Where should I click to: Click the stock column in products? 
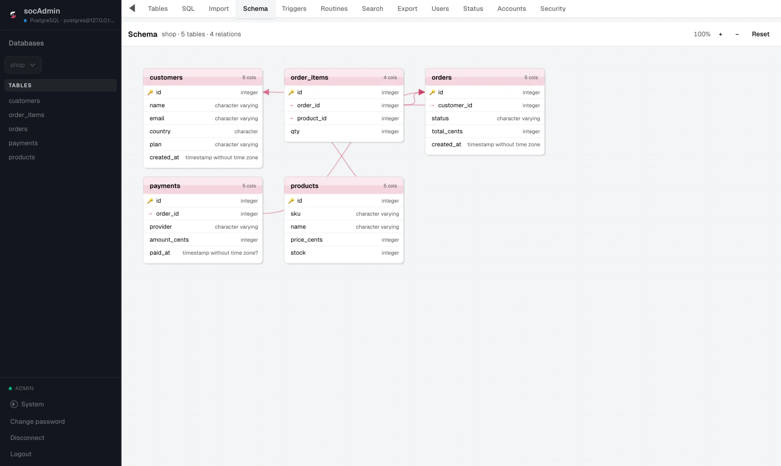[x=344, y=253]
